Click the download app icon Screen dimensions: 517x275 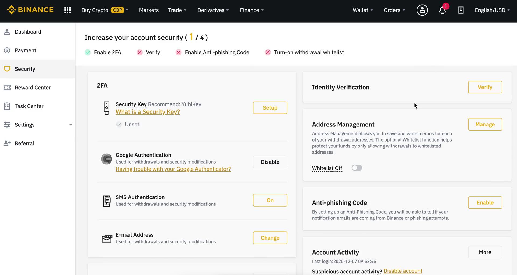pyautogui.click(x=461, y=10)
